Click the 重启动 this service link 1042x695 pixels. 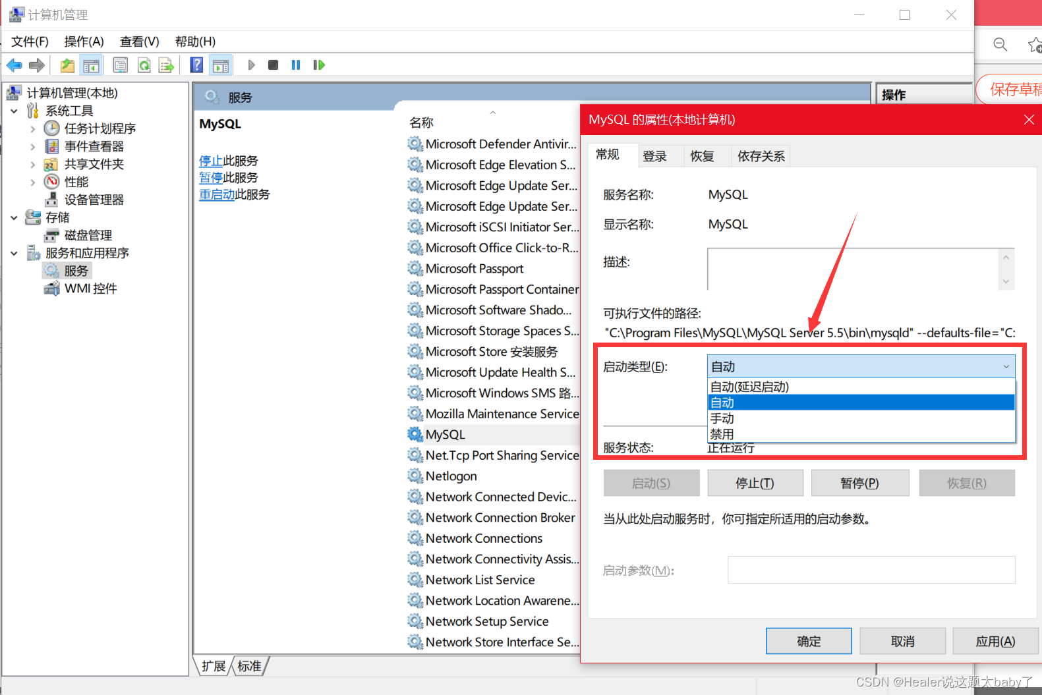coord(217,195)
